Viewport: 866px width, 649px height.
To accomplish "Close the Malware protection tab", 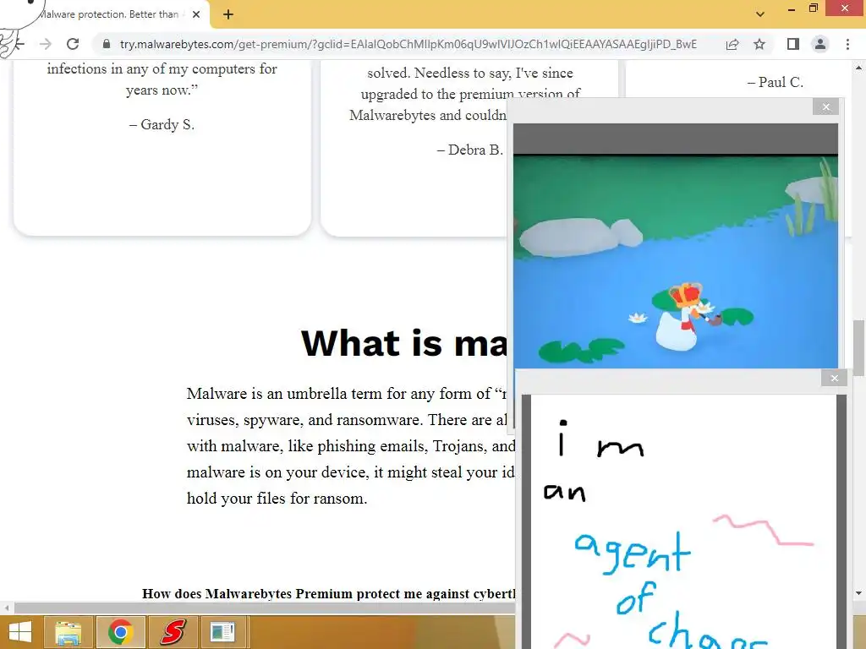I will point(196,14).
